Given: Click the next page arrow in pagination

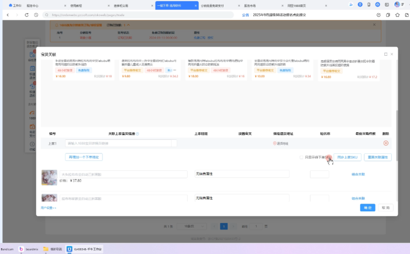Looking at the screenshot, I should (x=233, y=226).
